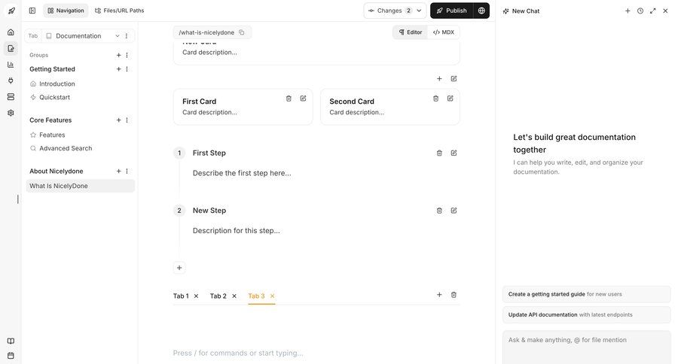Image resolution: width=678 pixels, height=364 pixels.
Task: Select Tab 2 in tab block
Action: [x=218, y=296]
